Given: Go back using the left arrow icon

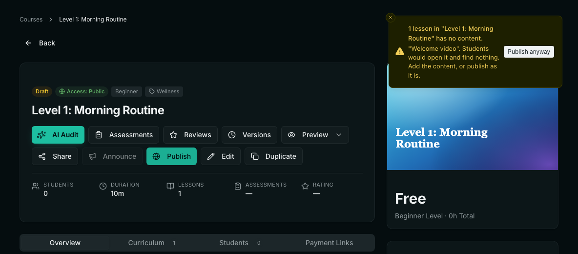Looking at the screenshot, I should (x=28, y=43).
